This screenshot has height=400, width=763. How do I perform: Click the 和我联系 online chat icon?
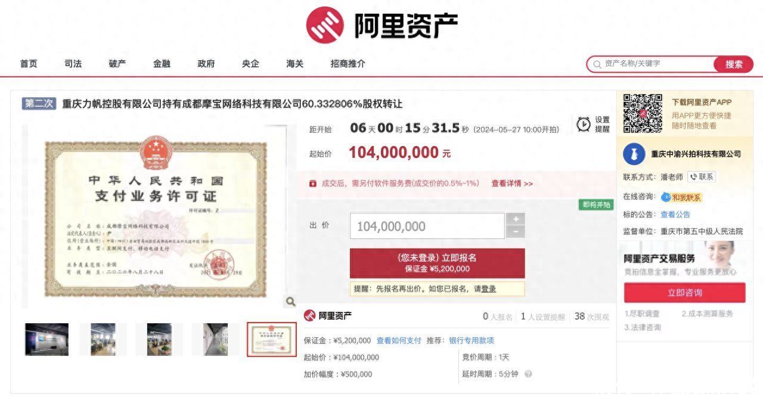[x=681, y=197]
